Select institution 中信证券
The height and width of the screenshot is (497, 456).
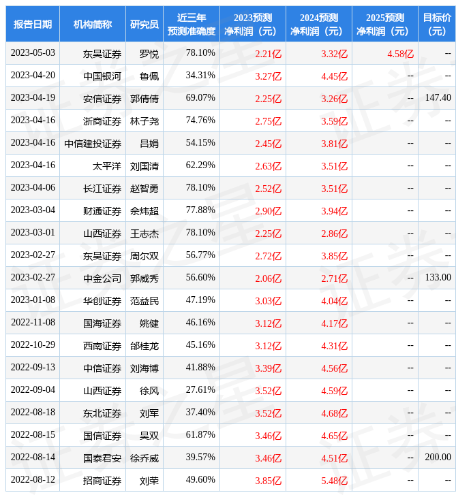102,369
